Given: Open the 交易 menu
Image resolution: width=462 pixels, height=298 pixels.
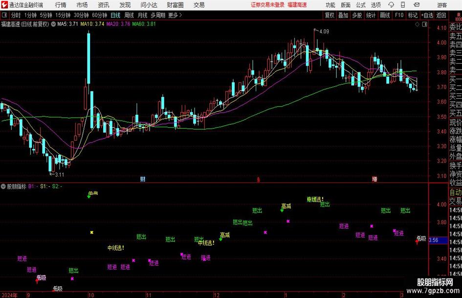Looking at the screenshot, I should point(199,5).
